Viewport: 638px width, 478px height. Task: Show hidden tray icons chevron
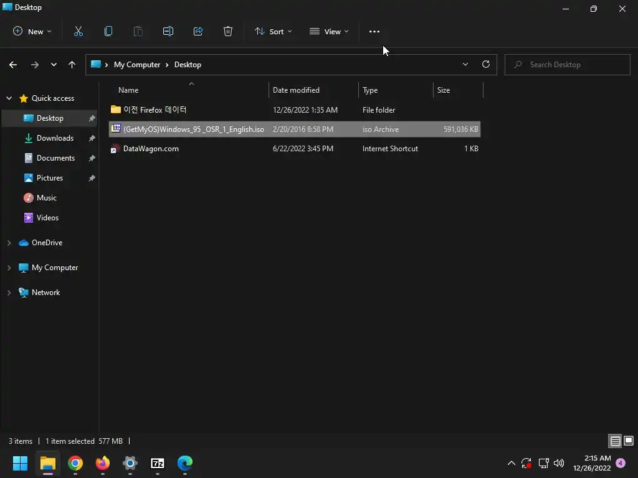click(512, 463)
